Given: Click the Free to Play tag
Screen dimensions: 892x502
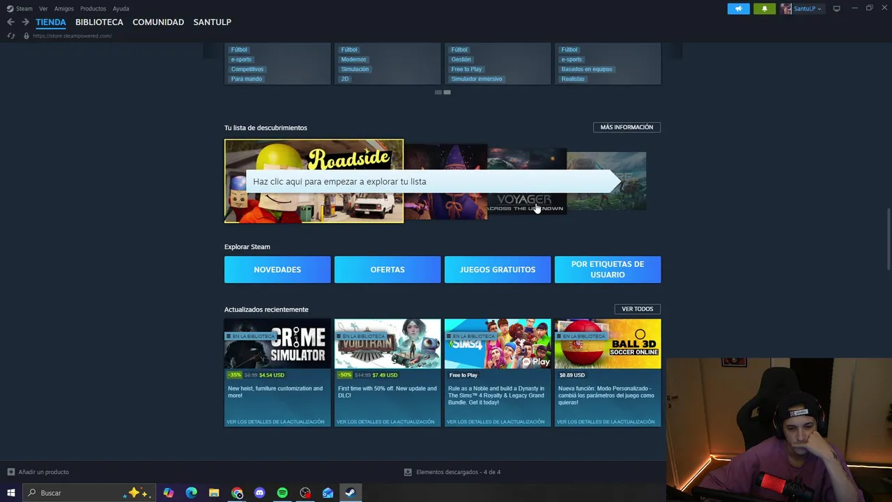Looking at the screenshot, I should (466, 69).
